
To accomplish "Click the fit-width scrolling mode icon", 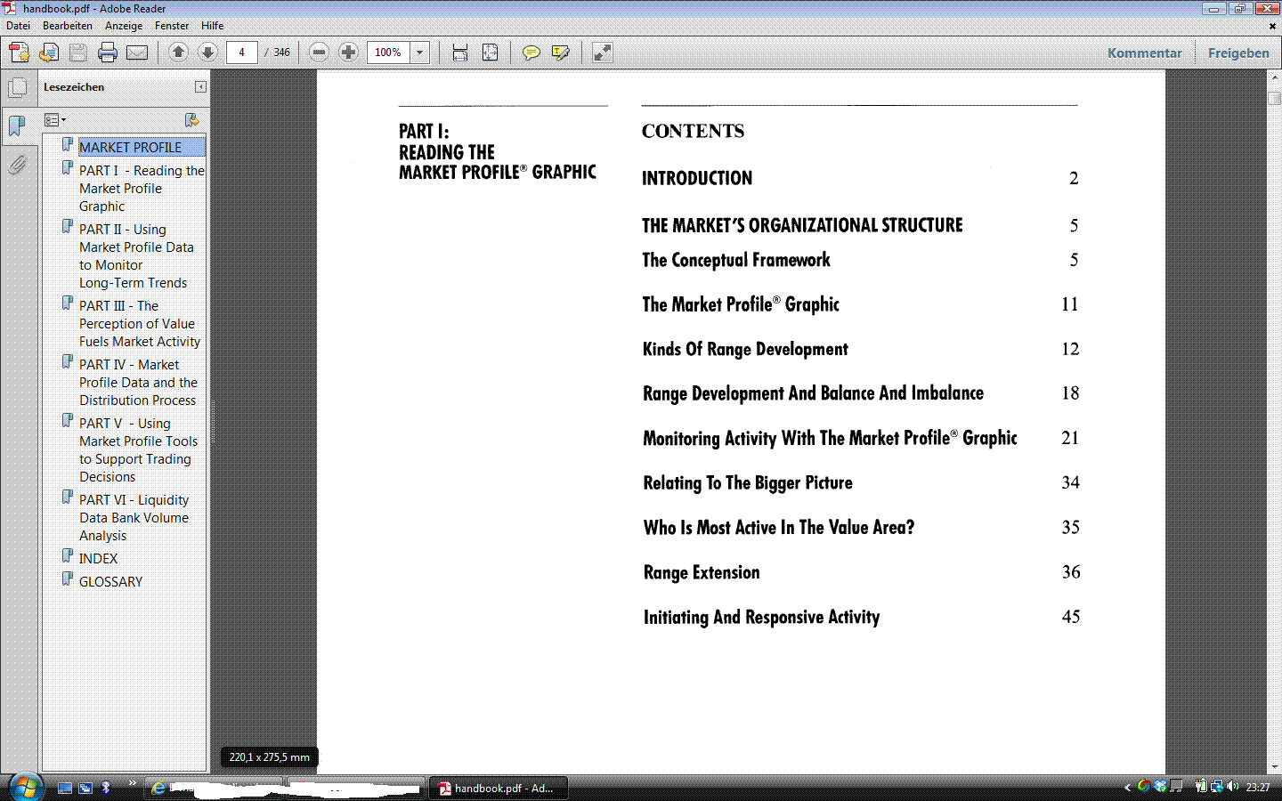I will [x=460, y=53].
